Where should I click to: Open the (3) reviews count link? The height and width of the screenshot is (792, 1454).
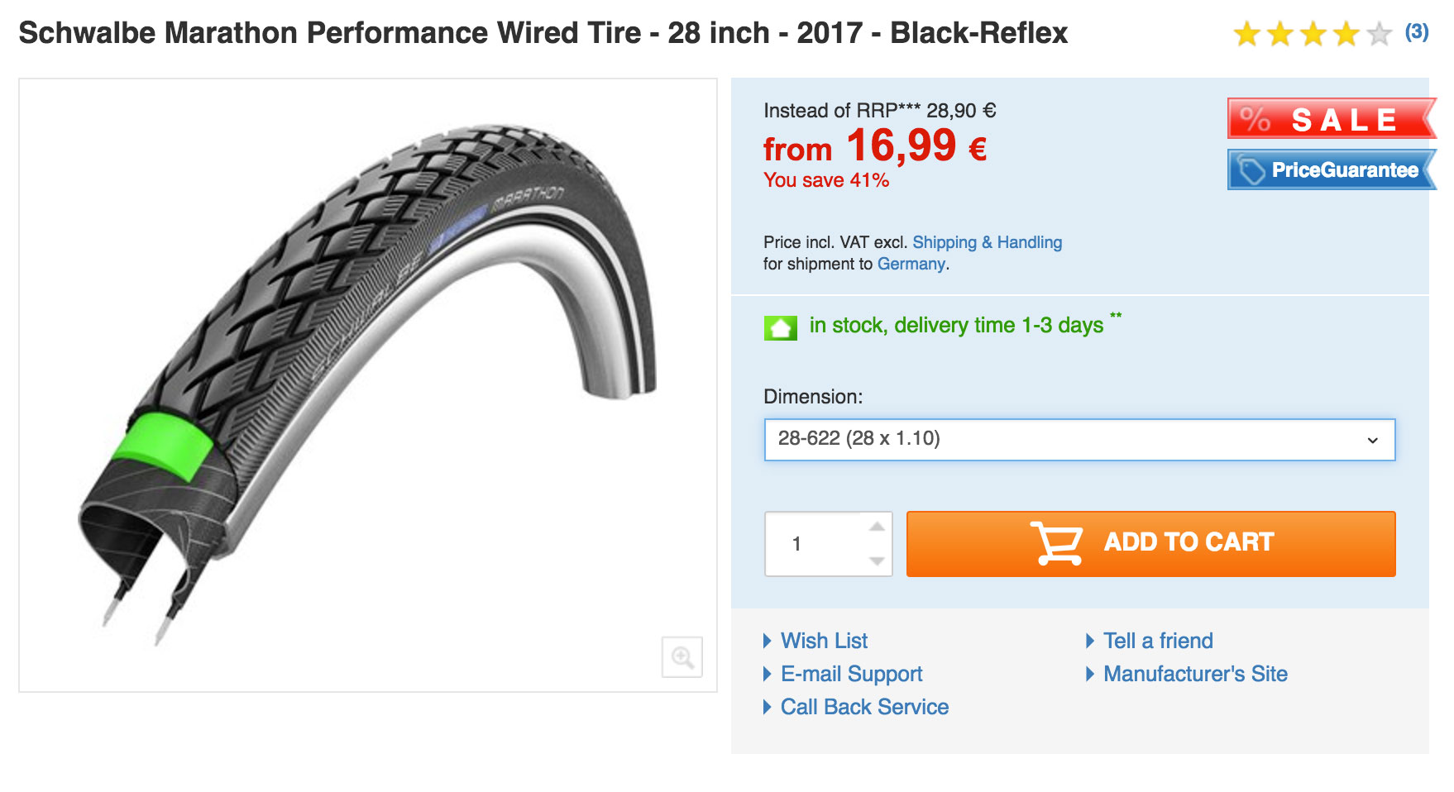point(1416,32)
